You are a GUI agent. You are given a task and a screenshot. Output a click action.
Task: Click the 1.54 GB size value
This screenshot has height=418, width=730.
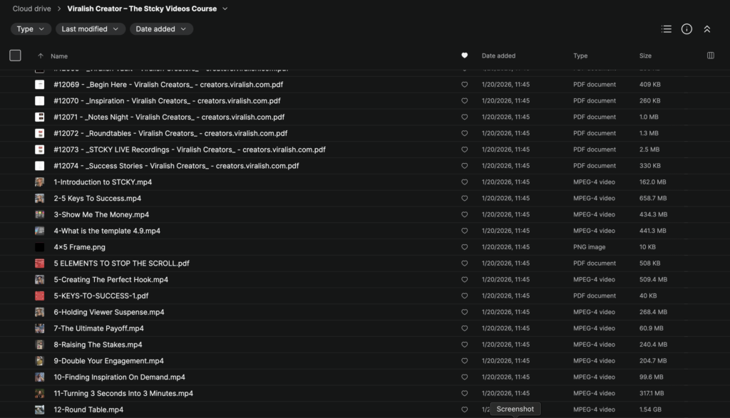[x=650, y=409]
